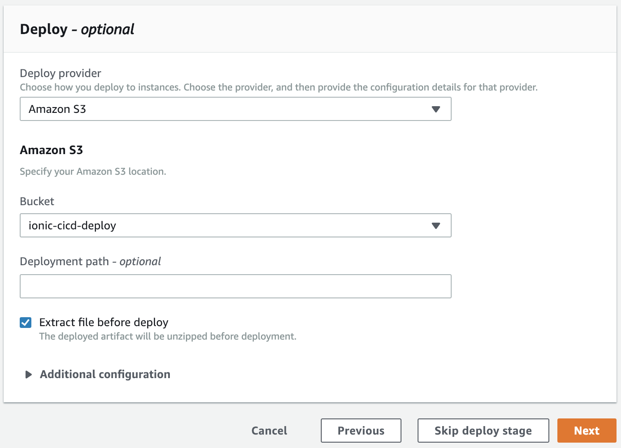The width and height of the screenshot is (621, 448).
Task: Uncheck Extract file before deploy checkbox
Action: point(26,323)
